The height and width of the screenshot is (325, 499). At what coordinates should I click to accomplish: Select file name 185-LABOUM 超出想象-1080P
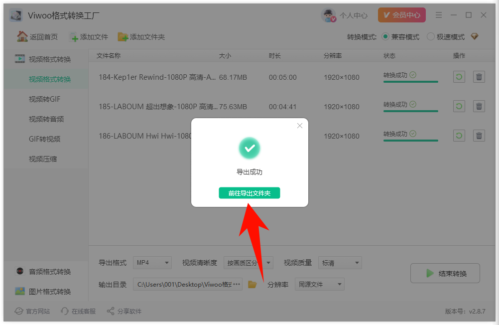pos(158,106)
